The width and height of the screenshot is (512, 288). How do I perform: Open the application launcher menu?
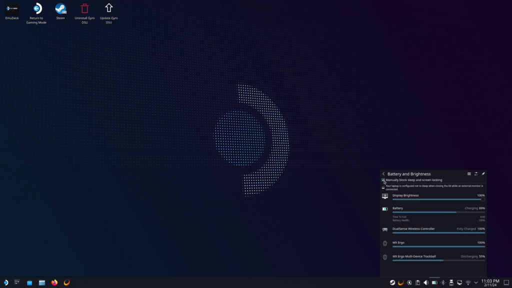tap(5, 282)
